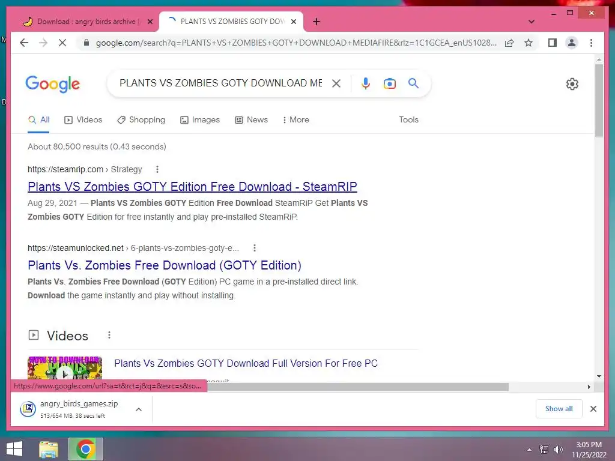This screenshot has height=461, width=615.
Task: Select the All results tab
Action: pyautogui.click(x=39, y=120)
